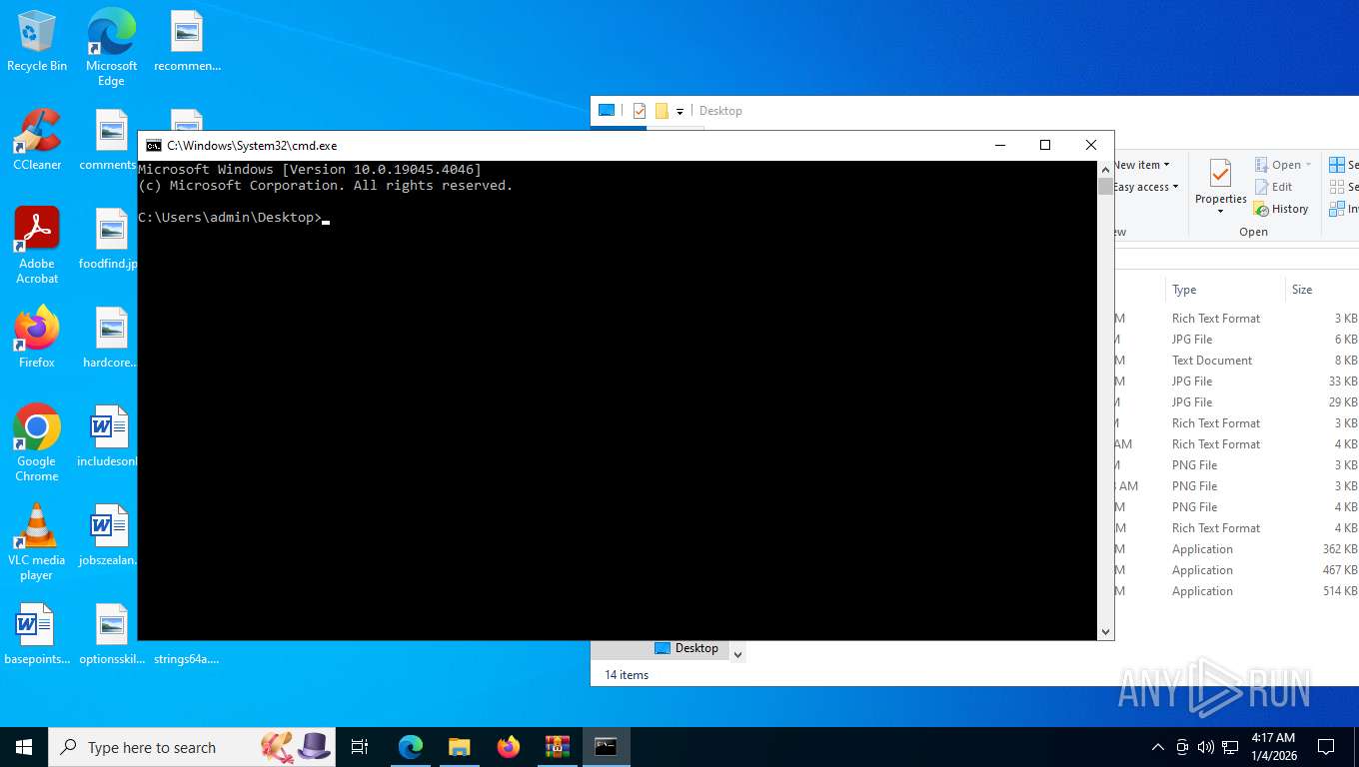Click cmd window scroll down arrow
Image resolution: width=1359 pixels, height=767 pixels.
(x=1105, y=631)
